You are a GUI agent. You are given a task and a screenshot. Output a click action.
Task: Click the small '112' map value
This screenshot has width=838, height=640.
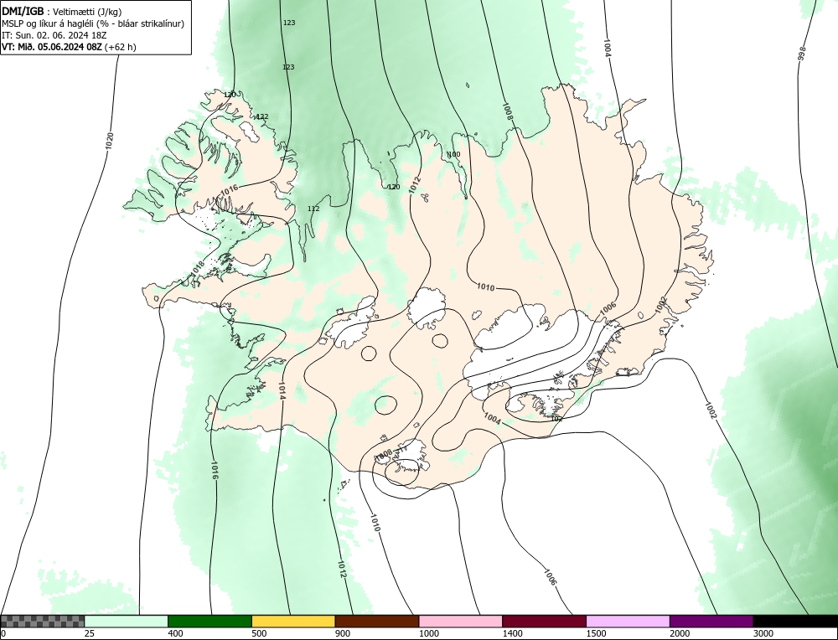click(x=313, y=209)
